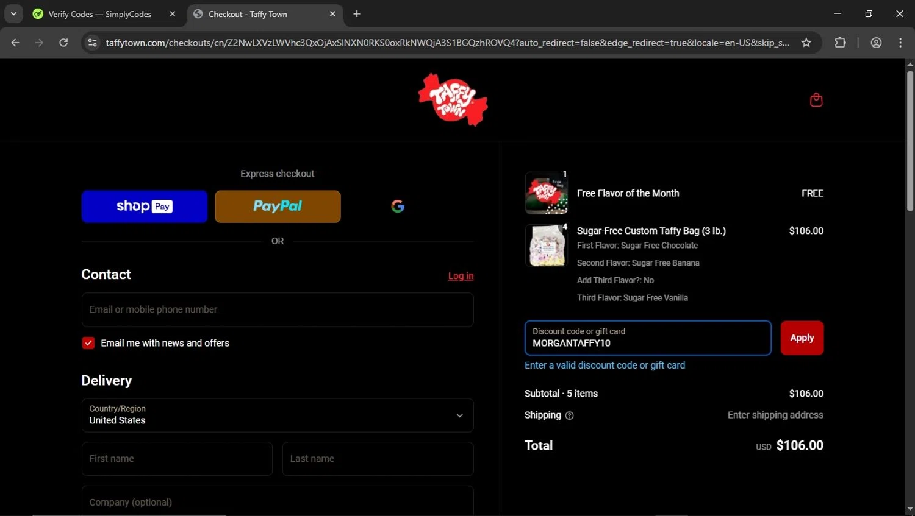Open the tab search dropdown arrow
The width and height of the screenshot is (915, 516).
[13, 13]
